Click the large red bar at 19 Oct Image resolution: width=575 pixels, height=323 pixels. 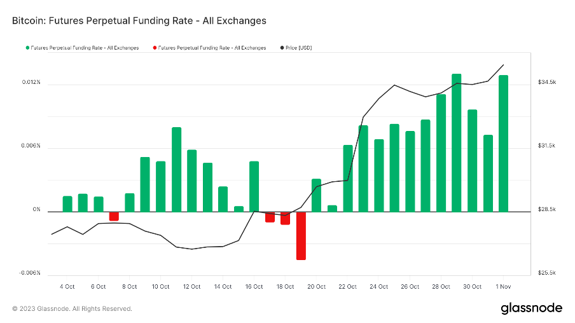(301, 235)
